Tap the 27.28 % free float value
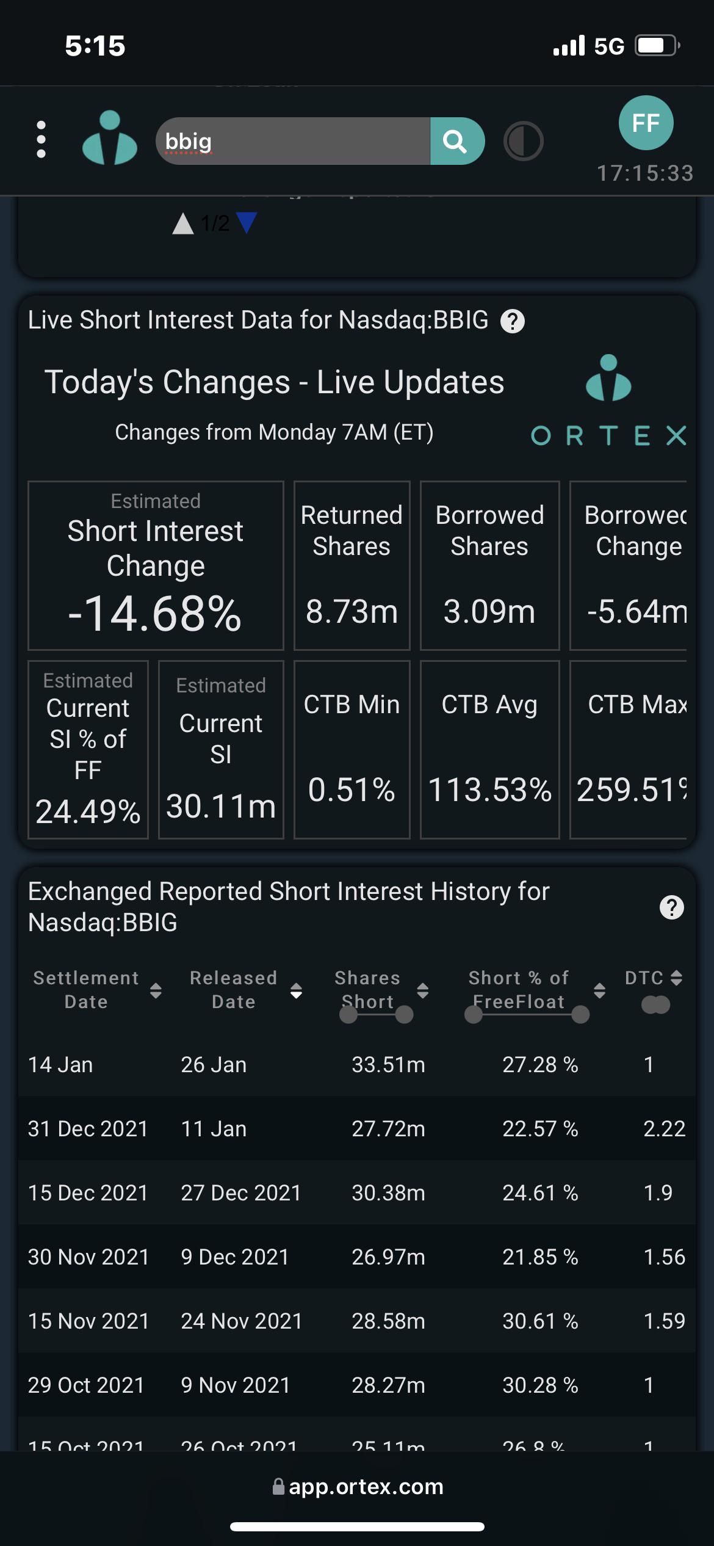The width and height of the screenshot is (714, 1546). (540, 1065)
